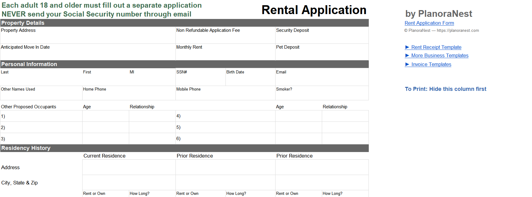
Task: Click the 'NEVER send your Social Security' notice
Action: tap(96, 14)
